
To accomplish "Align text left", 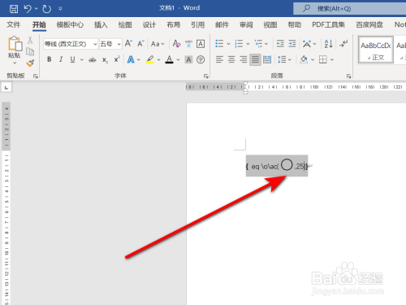I will [x=219, y=59].
